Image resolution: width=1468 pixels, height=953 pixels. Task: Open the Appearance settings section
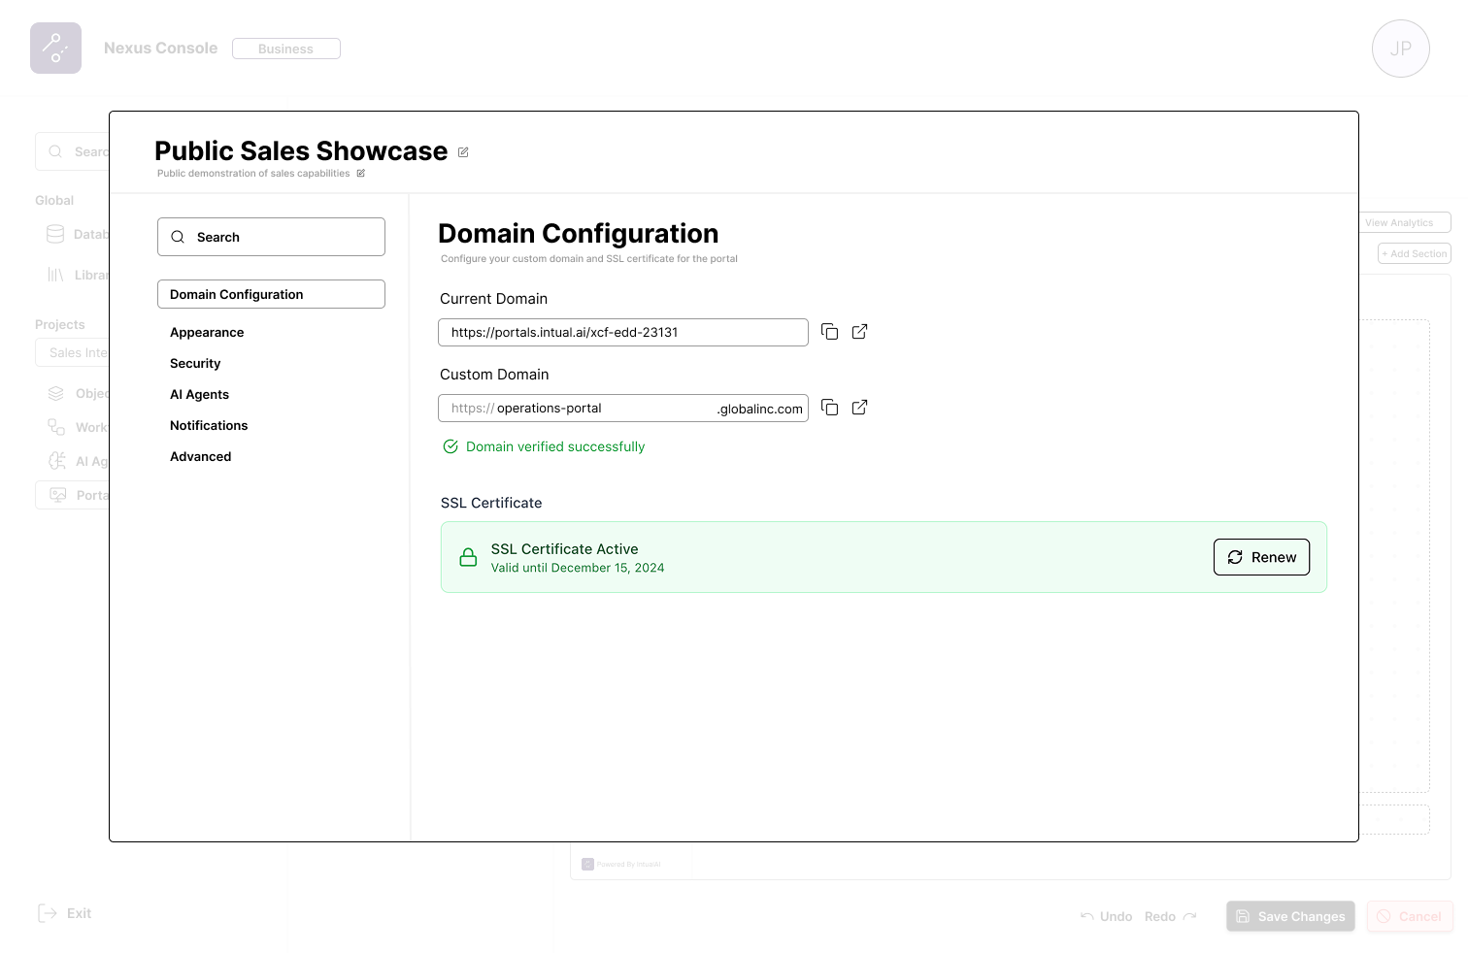click(207, 332)
